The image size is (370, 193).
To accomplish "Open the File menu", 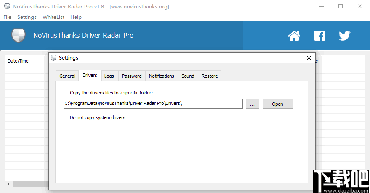I will coord(7,17).
